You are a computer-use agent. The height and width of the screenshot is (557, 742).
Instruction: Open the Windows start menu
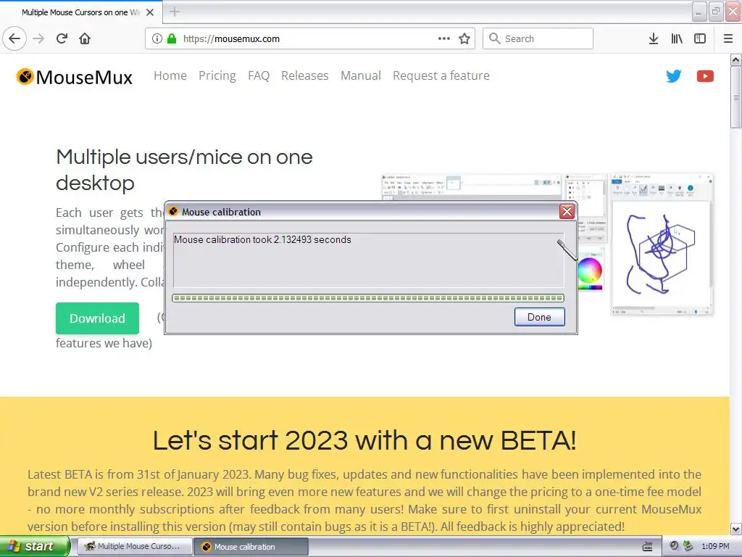click(x=35, y=547)
